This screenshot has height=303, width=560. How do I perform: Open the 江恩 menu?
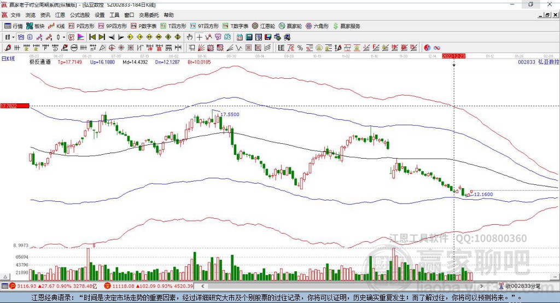pos(60,15)
